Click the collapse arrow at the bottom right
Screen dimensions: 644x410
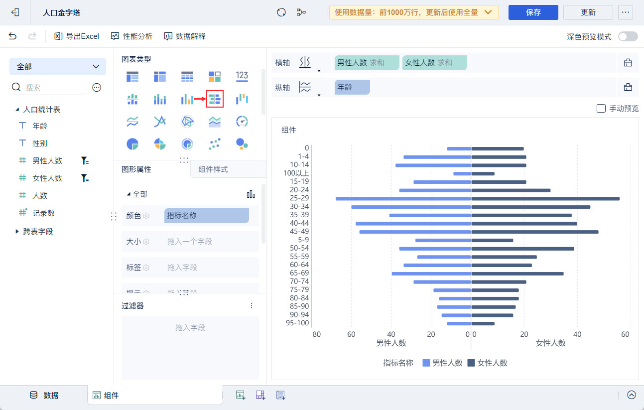point(632,395)
